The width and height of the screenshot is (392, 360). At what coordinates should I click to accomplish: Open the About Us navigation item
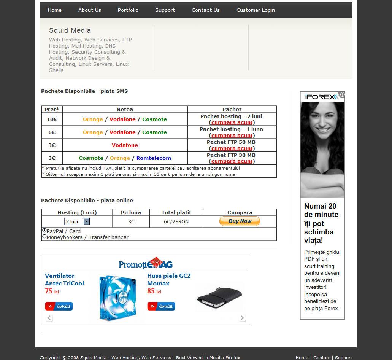[x=89, y=10]
